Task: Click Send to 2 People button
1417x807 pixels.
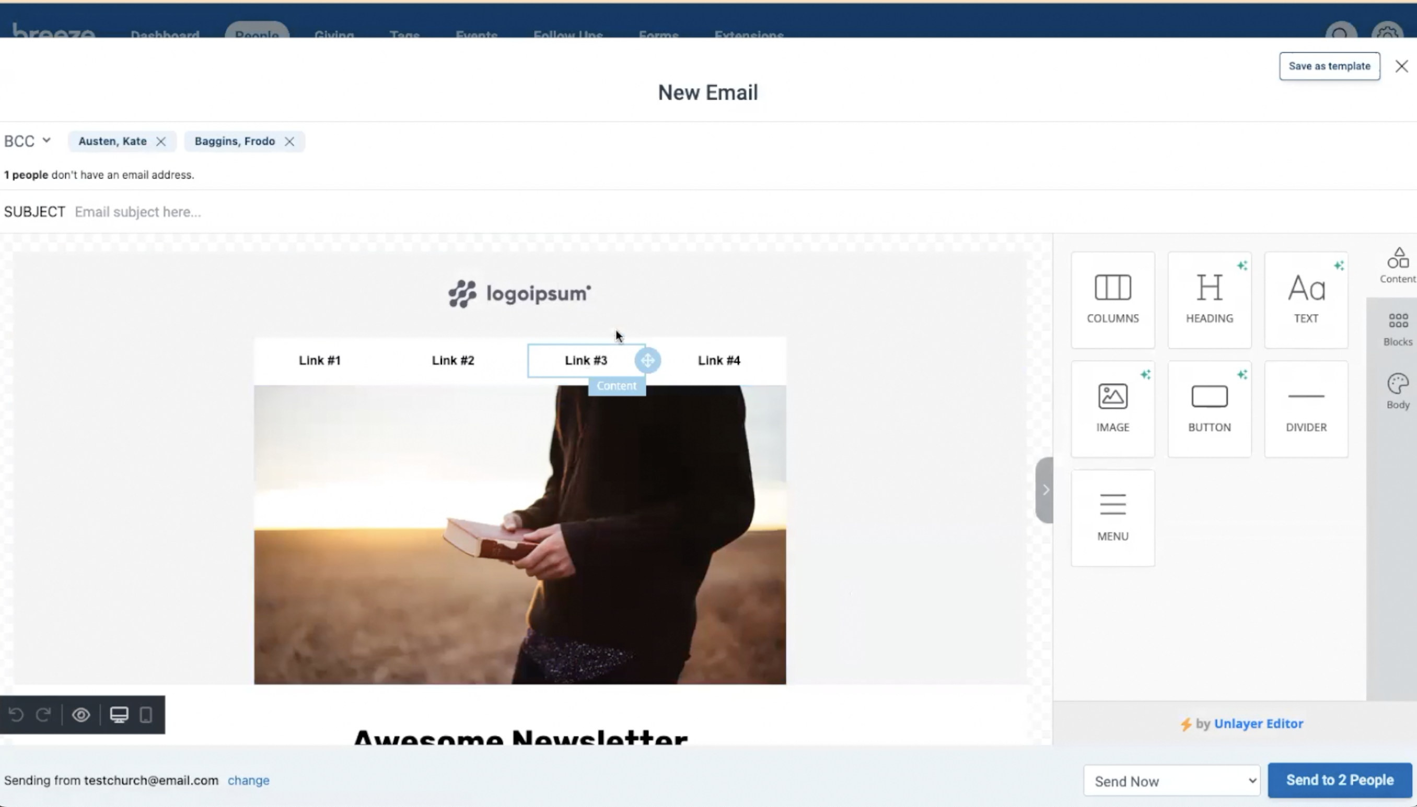Action: tap(1340, 780)
